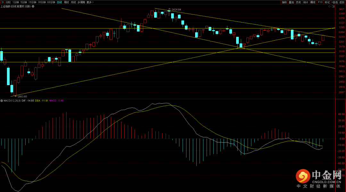
Task: Open the 画线 drawing tool
Action: 313,2
